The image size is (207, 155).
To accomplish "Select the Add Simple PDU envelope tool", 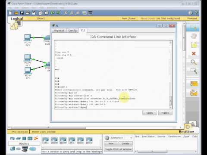I will click(x=194, y=84).
